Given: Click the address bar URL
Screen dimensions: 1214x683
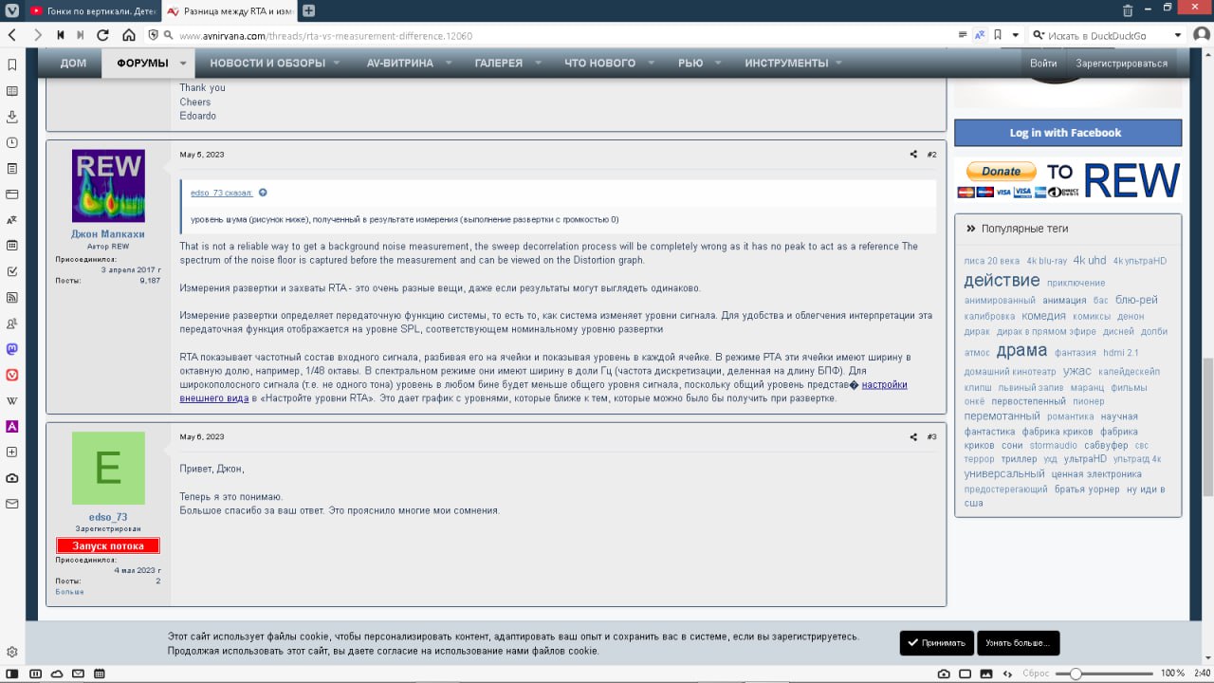Looking at the screenshot, I should point(325,36).
